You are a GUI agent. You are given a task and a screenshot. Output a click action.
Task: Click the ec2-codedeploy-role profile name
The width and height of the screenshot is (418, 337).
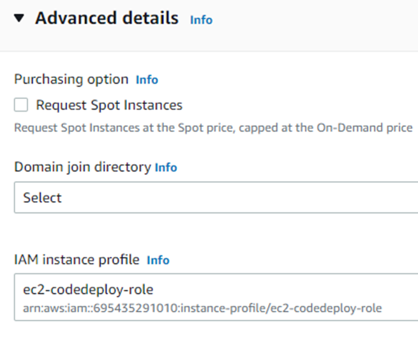point(88,290)
